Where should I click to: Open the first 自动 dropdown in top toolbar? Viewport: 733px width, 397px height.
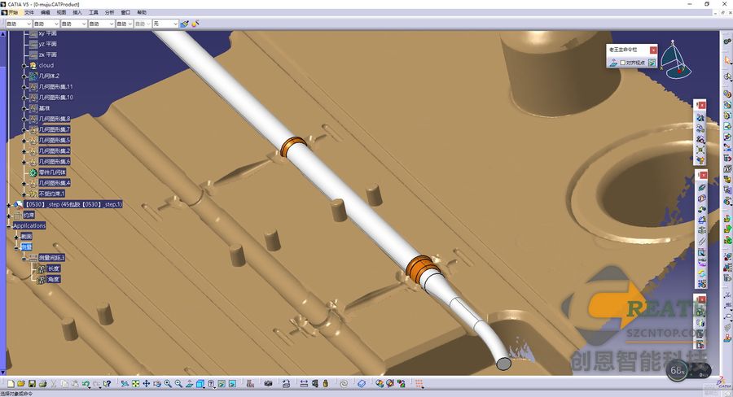coord(19,24)
